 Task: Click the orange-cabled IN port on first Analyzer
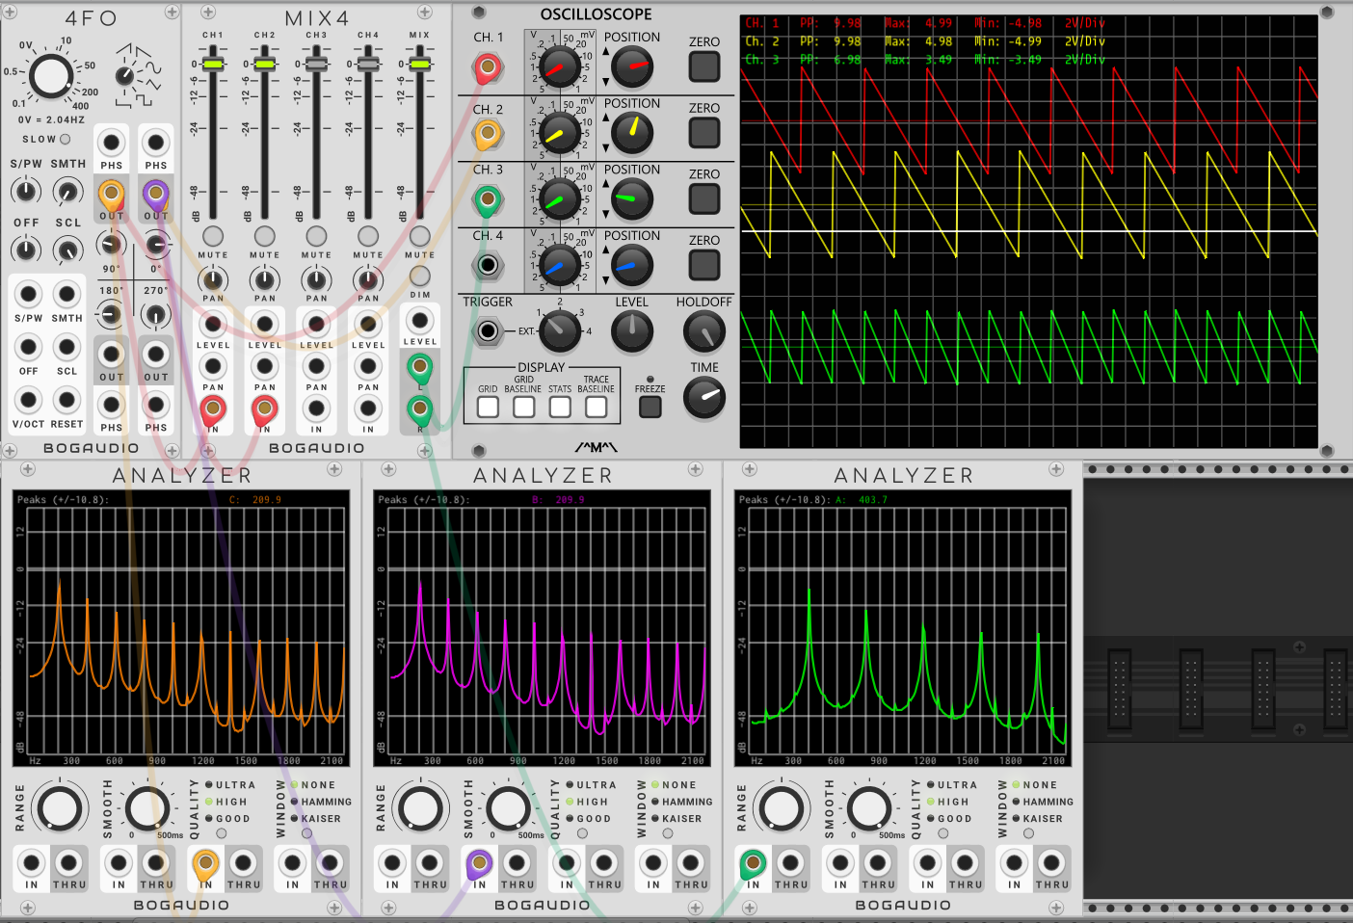pyautogui.click(x=205, y=862)
